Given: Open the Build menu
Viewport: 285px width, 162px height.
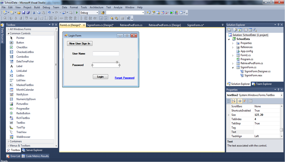Looking at the screenshot, I should 37,7.
